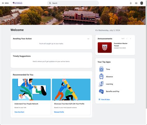Go to previous announcement arrow
The image size is (147, 125).
coord(127,38)
